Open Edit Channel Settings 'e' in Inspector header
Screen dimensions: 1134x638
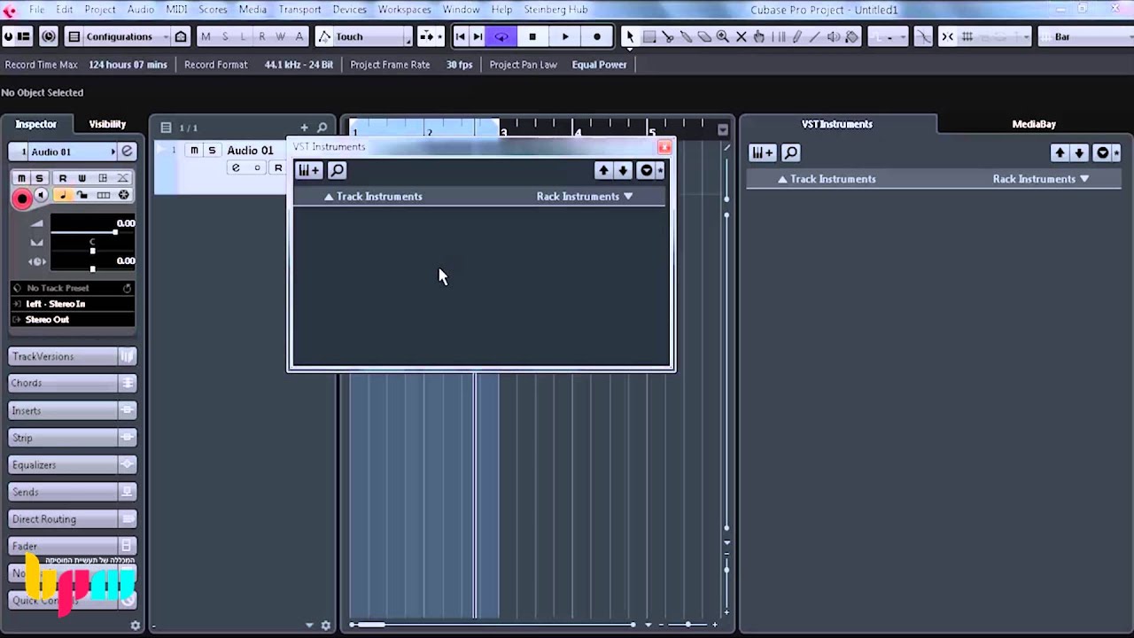(x=127, y=152)
